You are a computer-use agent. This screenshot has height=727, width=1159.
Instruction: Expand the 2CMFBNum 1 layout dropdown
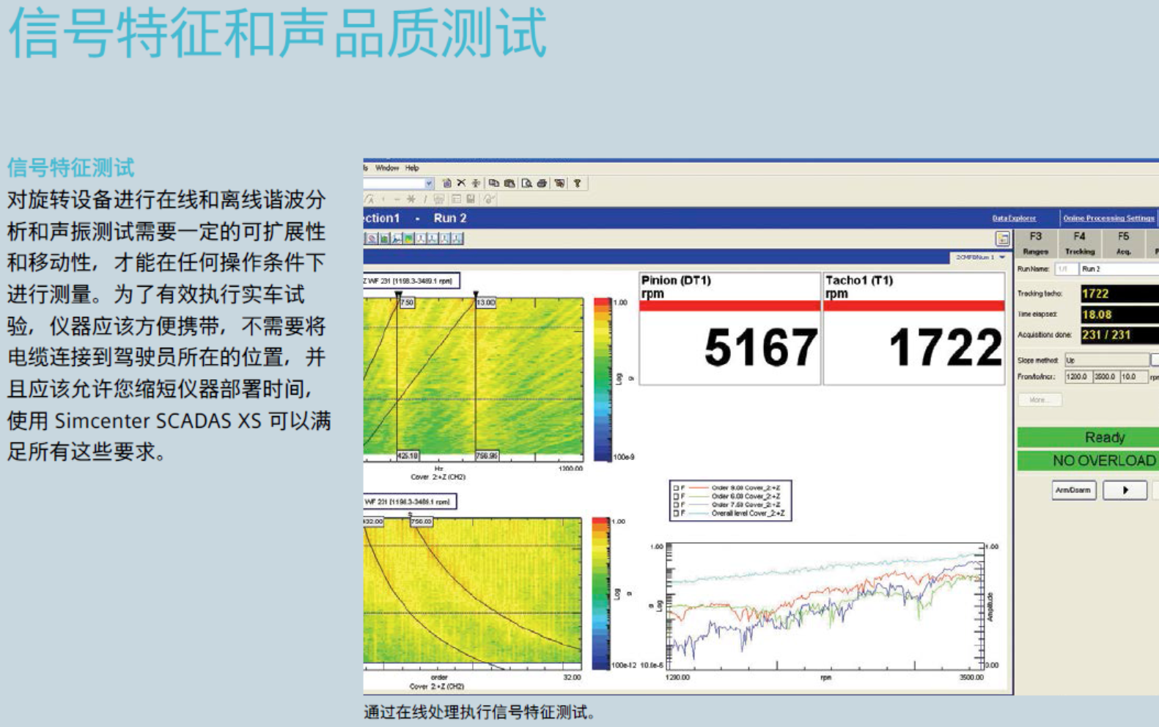tap(1002, 257)
